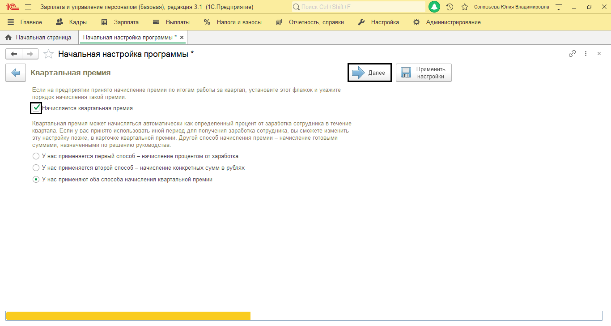
Task: Expand service settings dropdown near username
Action: (558, 7)
